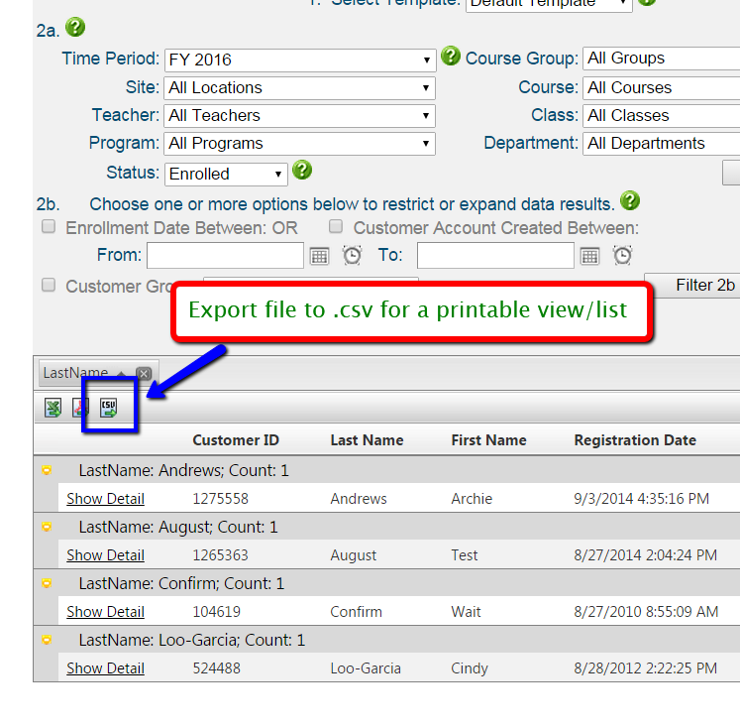Sort by Registration Date column header
This screenshot has height=727, width=740.
coord(635,440)
